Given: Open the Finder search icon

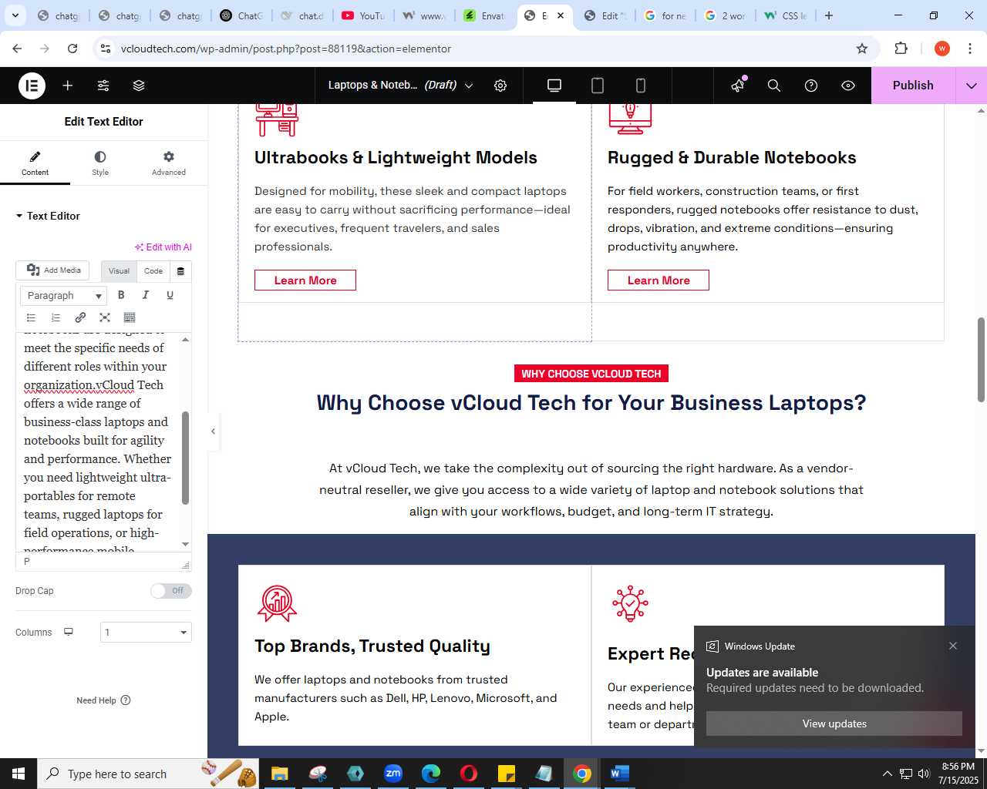Looking at the screenshot, I should pos(774,86).
